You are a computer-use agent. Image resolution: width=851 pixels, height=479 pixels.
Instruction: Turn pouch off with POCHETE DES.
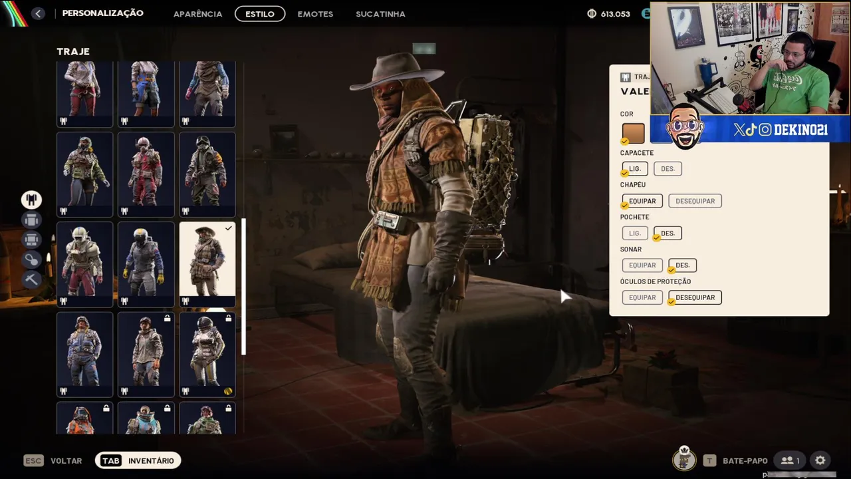tap(668, 234)
